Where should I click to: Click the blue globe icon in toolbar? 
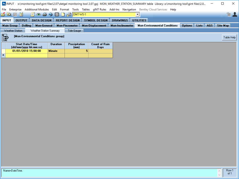tap(51, 15)
